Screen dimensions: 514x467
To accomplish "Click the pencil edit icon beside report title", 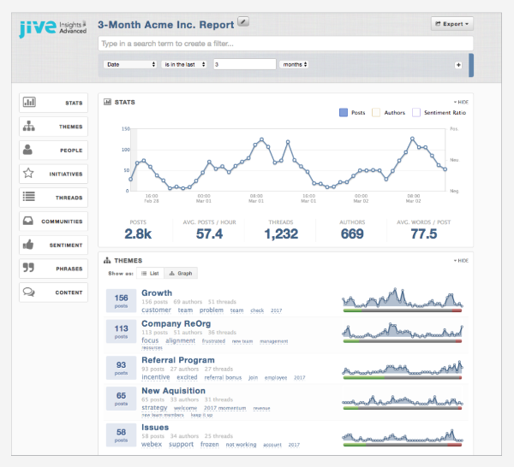I will (x=243, y=21).
